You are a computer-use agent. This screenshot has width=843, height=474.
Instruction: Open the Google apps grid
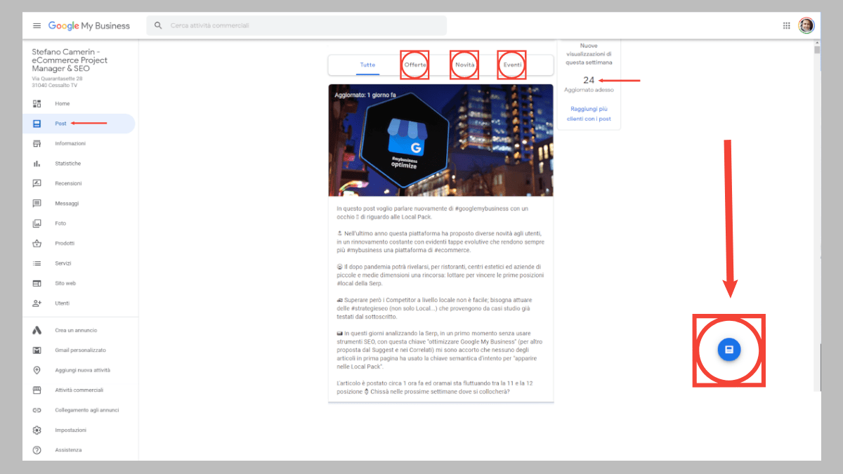tap(786, 25)
